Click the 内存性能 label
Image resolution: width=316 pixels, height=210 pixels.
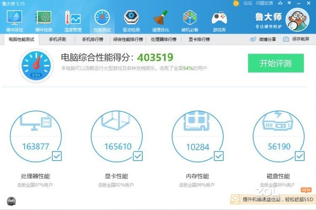(197, 176)
